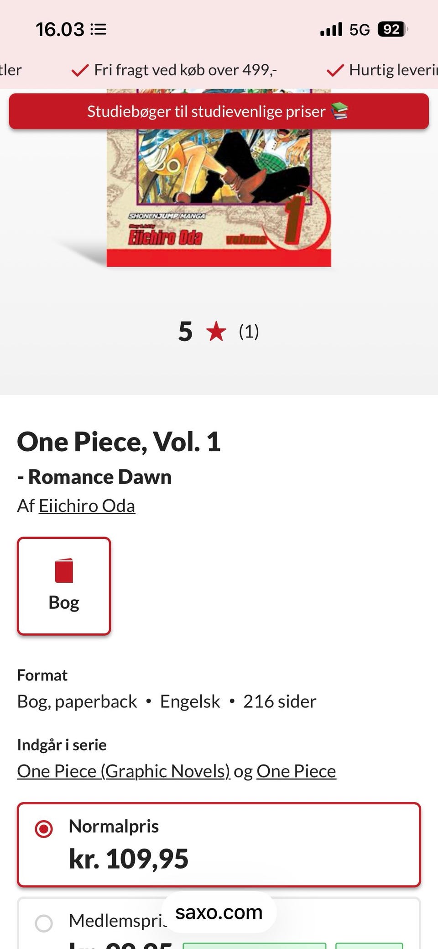Open One Piece (Graphic Novels) series link
This screenshot has width=438, height=949.
[x=124, y=771]
